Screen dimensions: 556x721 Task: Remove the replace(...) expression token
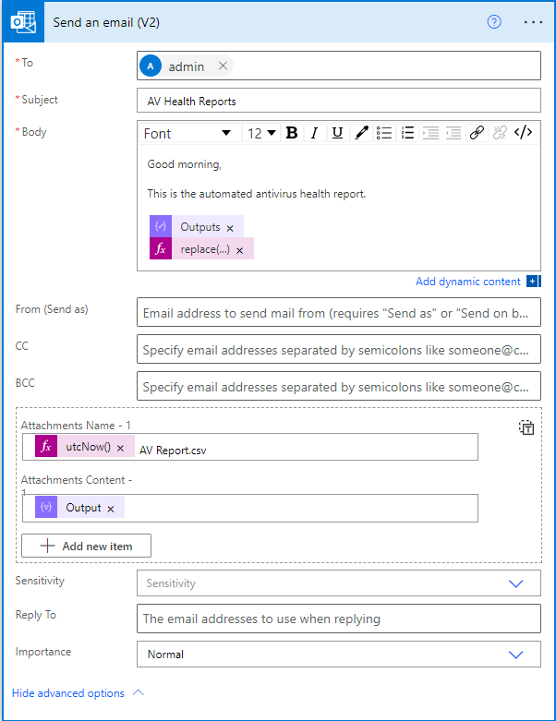(239, 250)
